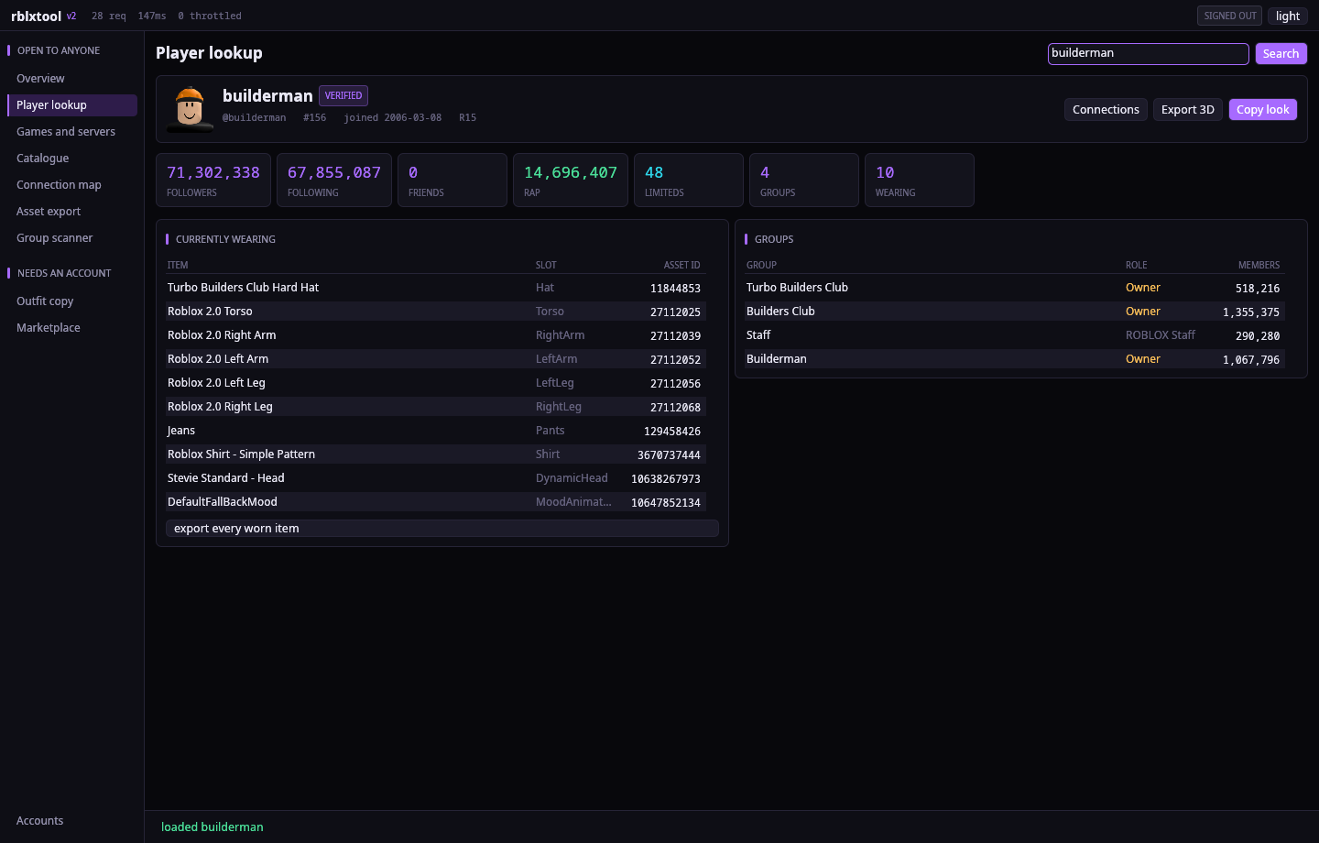Viewport: 1319px width, 843px height.
Task: Open the Connections button
Action: pos(1106,110)
